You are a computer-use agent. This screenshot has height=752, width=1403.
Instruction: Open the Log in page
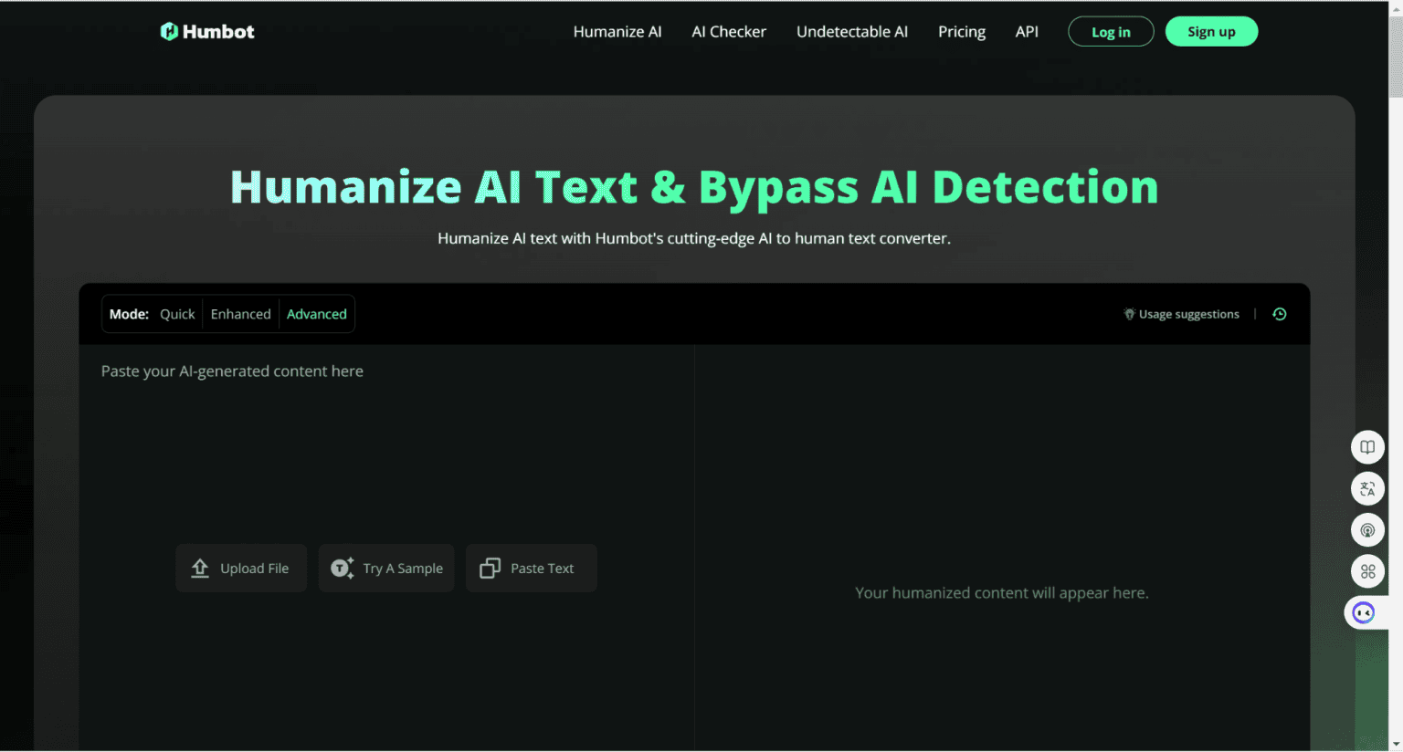pos(1111,30)
